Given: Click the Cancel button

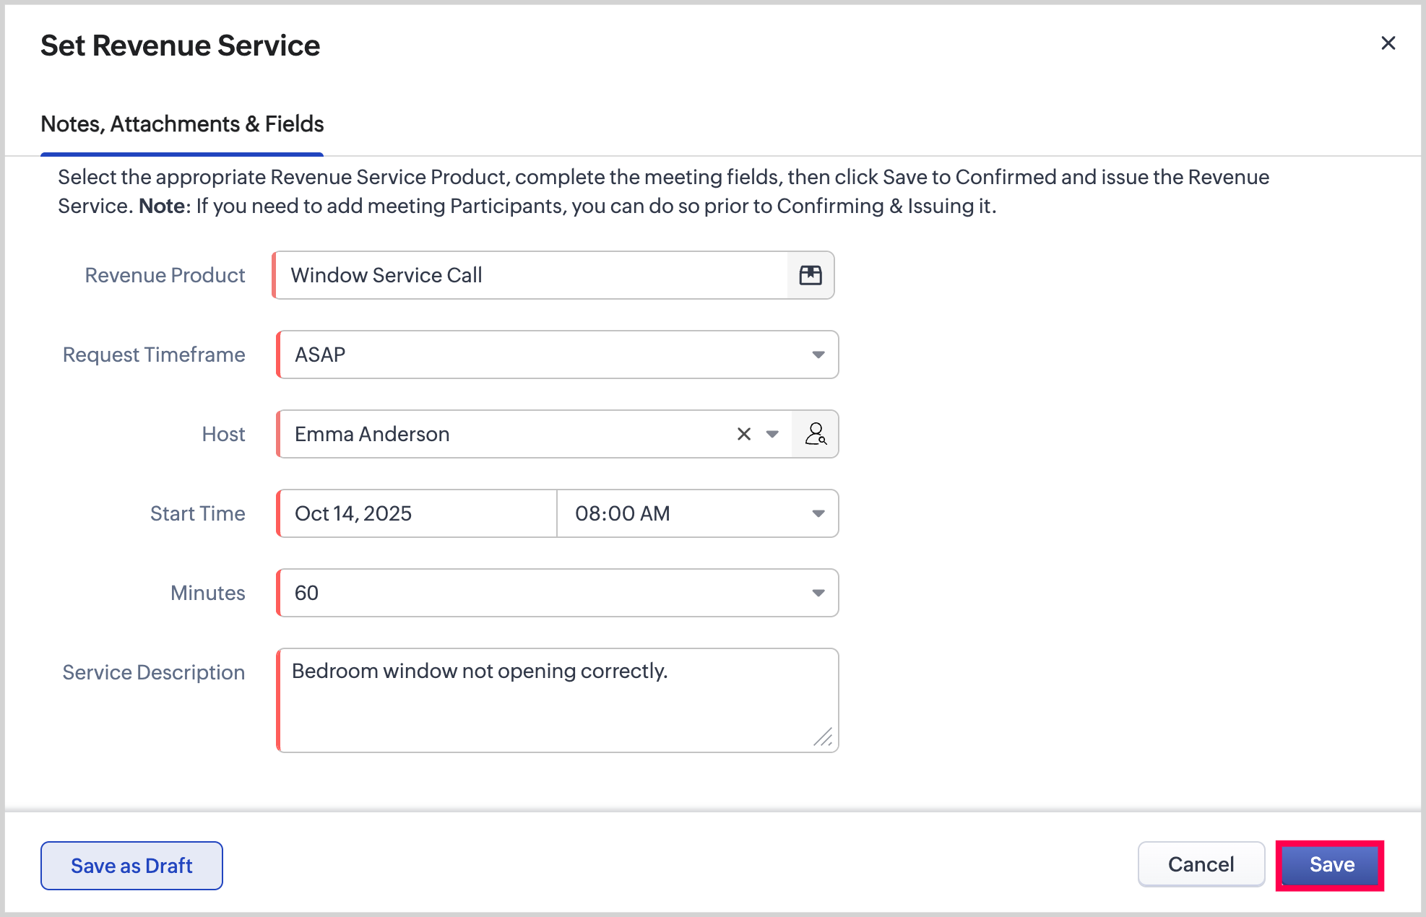Looking at the screenshot, I should click(x=1201, y=865).
